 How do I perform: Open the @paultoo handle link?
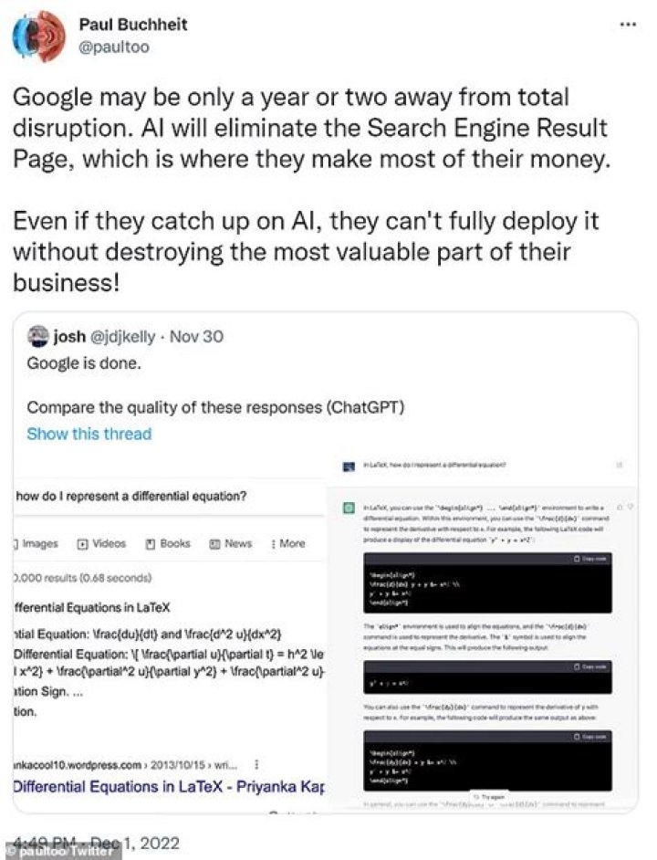tap(113, 47)
